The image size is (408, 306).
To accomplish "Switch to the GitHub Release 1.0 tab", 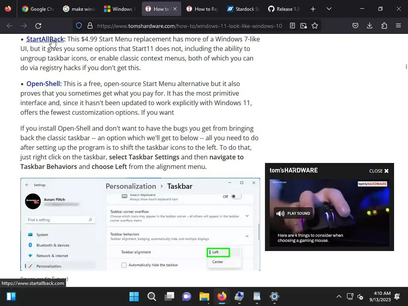I will 284,9.
